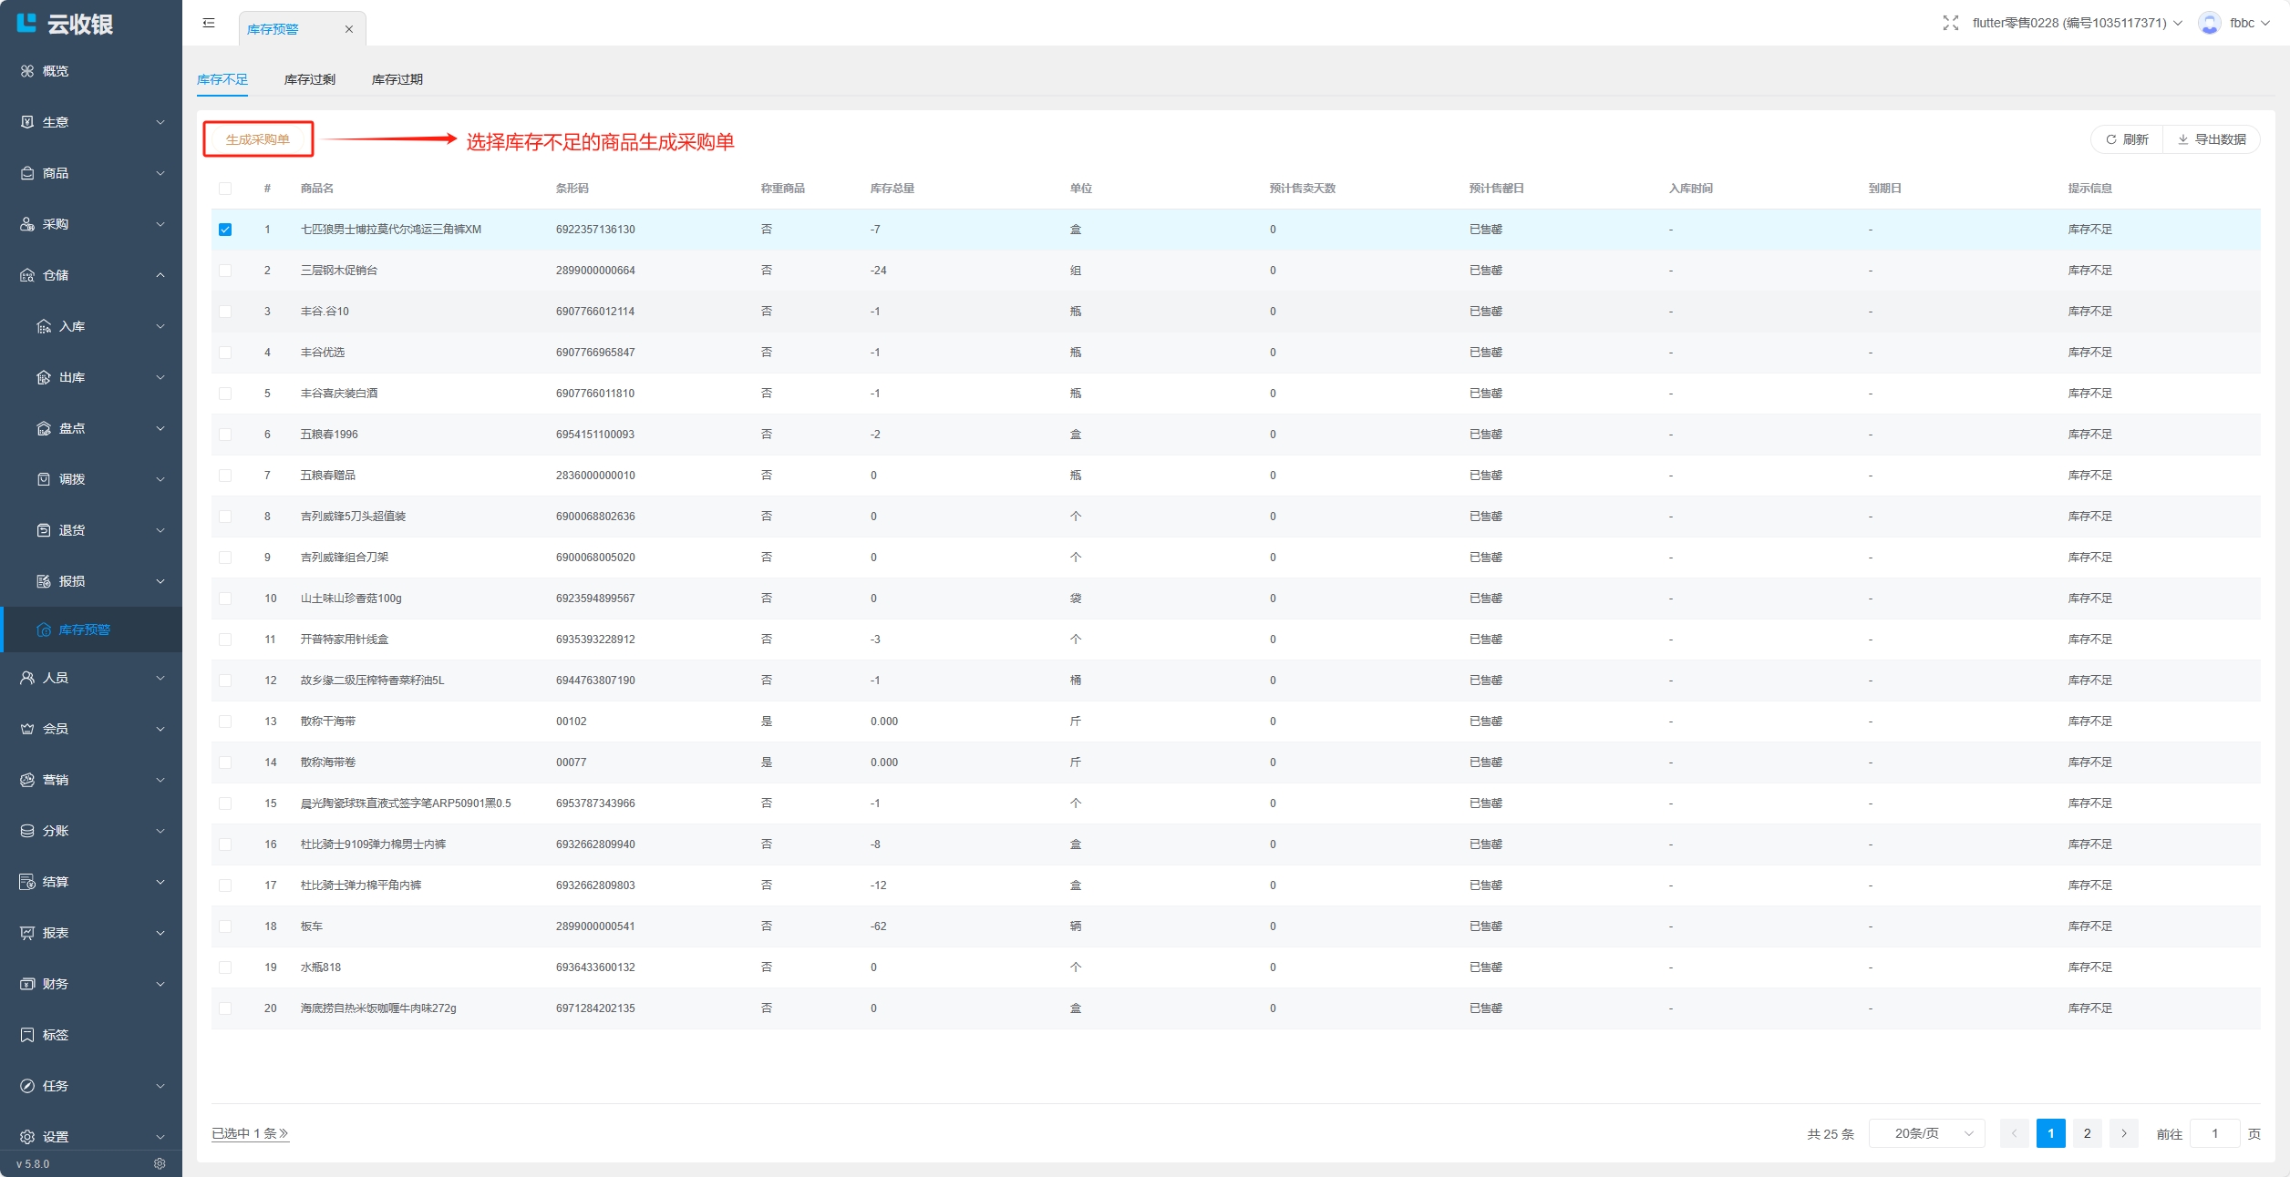The width and height of the screenshot is (2290, 1177).
Task: Click 导出数据 export data button
Action: pos(2211,139)
